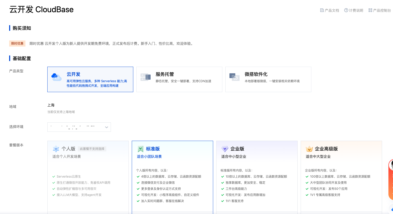393x214 pixels.
Task: Open 产品文档 link
Action: (x=329, y=10)
